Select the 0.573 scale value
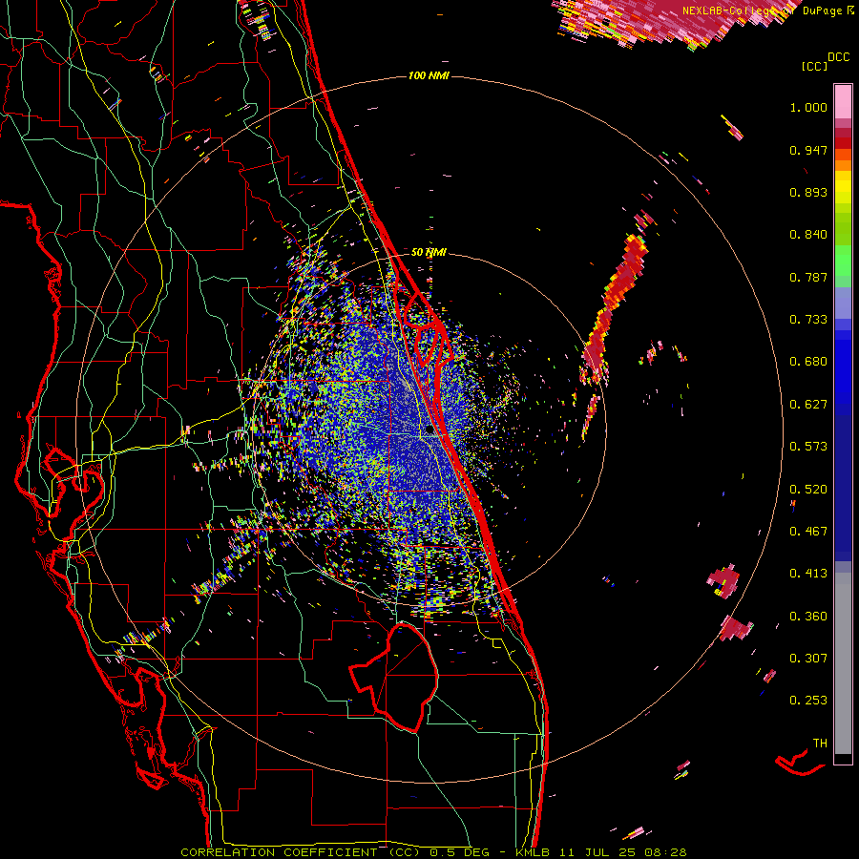The image size is (859, 859). [808, 447]
